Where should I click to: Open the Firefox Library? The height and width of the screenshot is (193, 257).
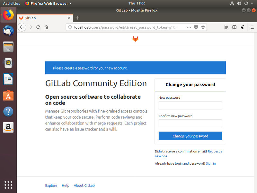(x=226, y=27)
